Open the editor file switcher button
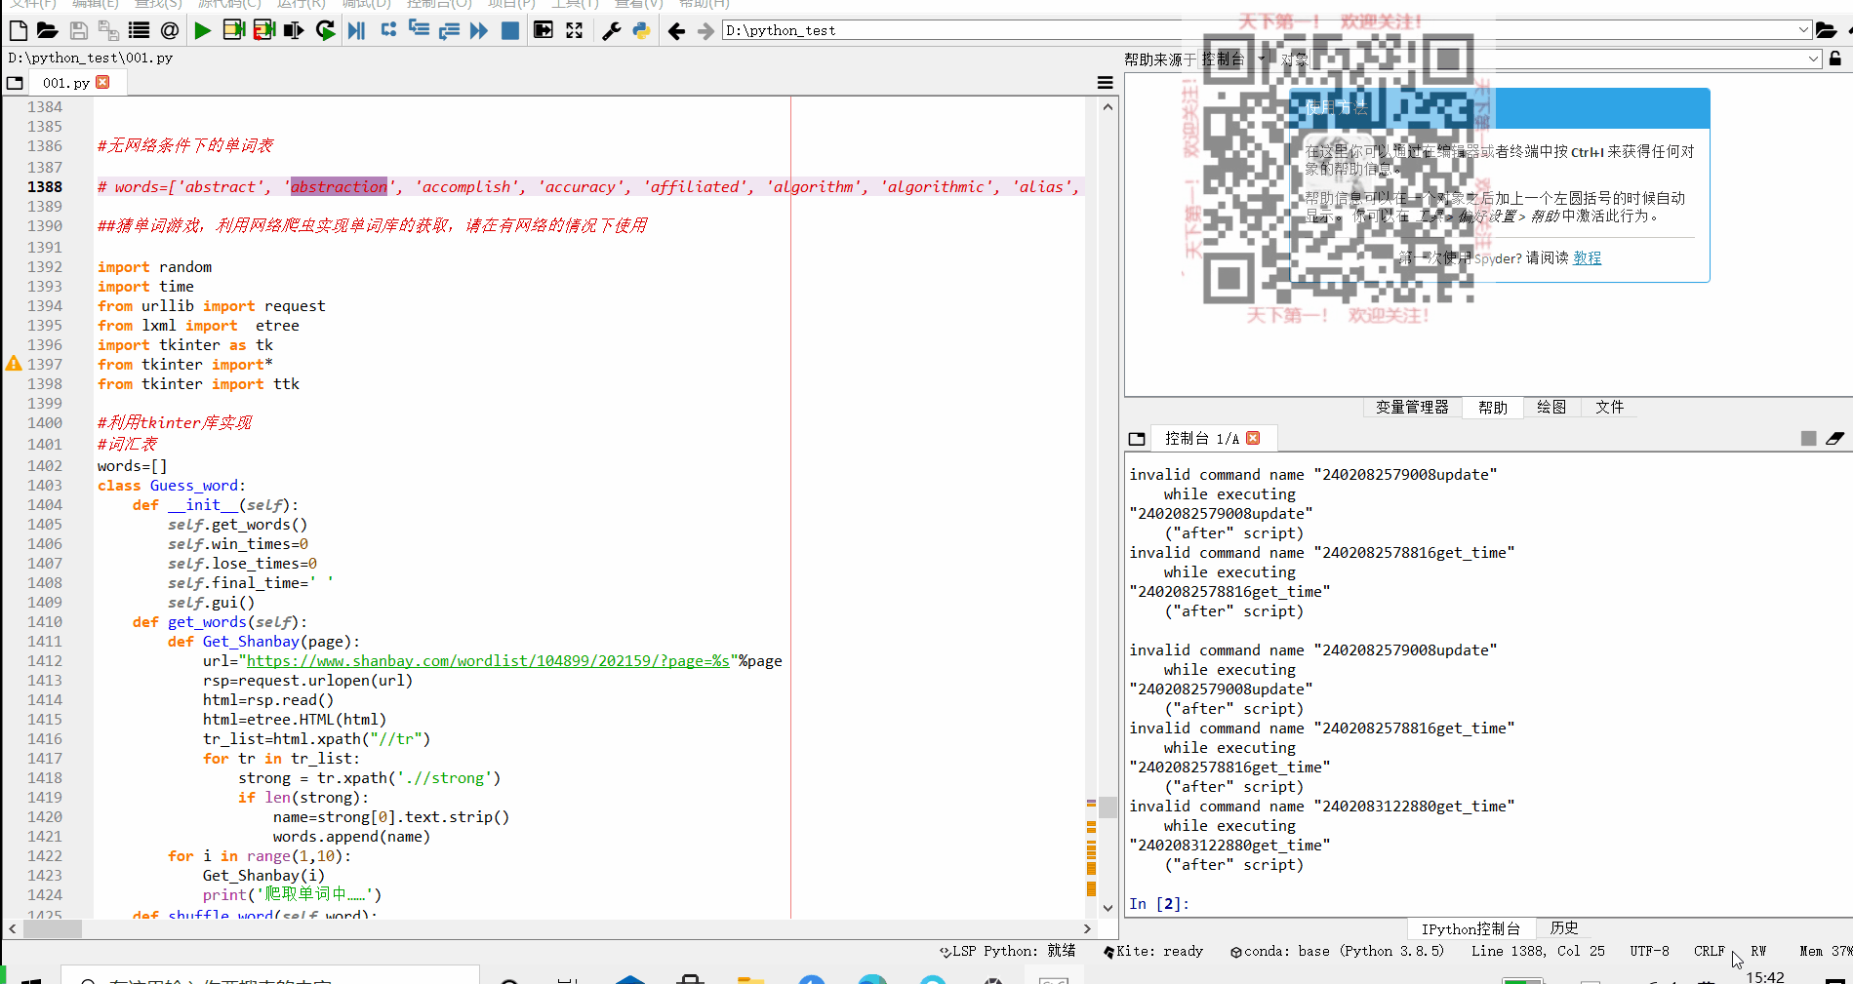1853x984 pixels. click(15, 83)
